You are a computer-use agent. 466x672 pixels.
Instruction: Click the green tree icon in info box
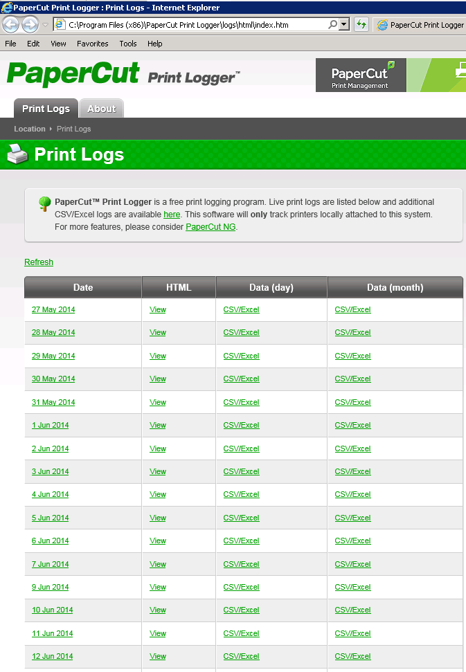coord(44,203)
